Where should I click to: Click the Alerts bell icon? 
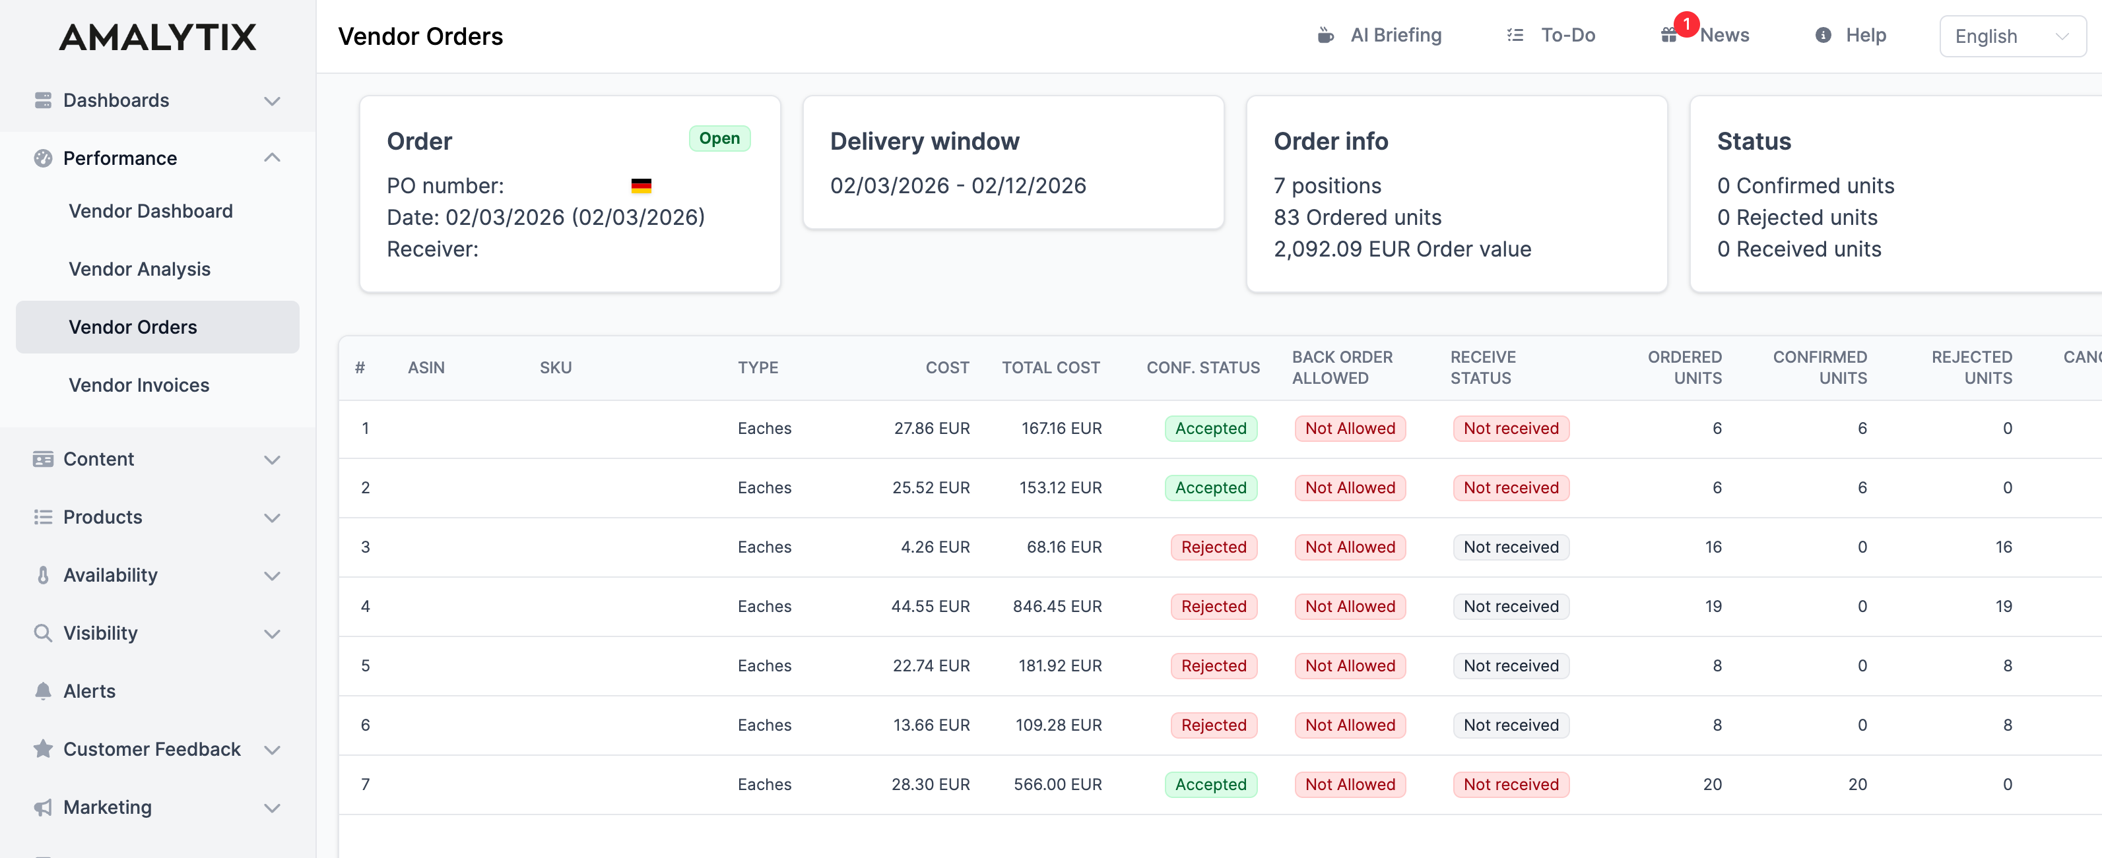click(42, 690)
